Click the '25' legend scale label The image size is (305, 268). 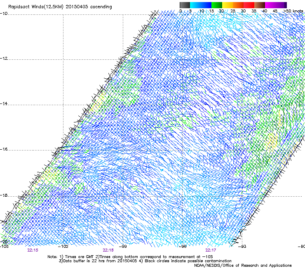(232, 11)
